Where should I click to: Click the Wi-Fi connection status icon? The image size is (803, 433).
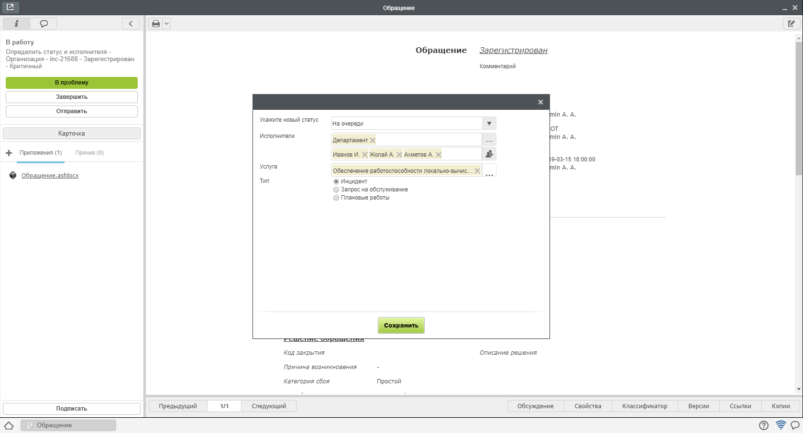[781, 425]
